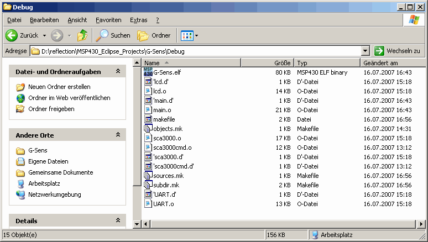Select the G-Sens.elf MSP430 file icon
The height and width of the screenshot is (242, 428).
[x=148, y=72]
